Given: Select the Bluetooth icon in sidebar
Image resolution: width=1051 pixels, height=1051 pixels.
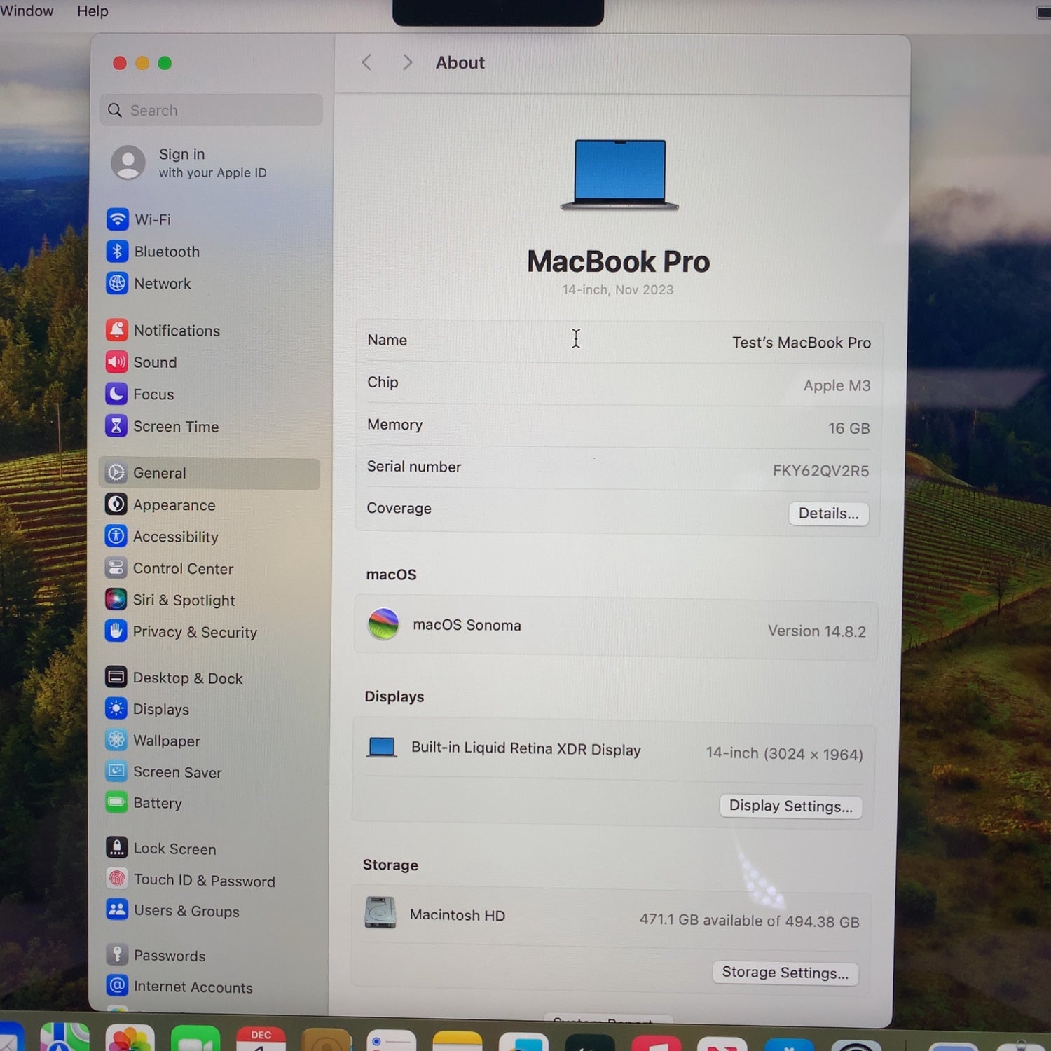Looking at the screenshot, I should click(x=117, y=252).
